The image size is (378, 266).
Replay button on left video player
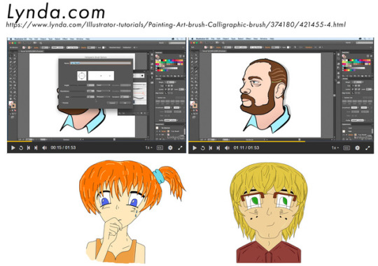point(21,148)
